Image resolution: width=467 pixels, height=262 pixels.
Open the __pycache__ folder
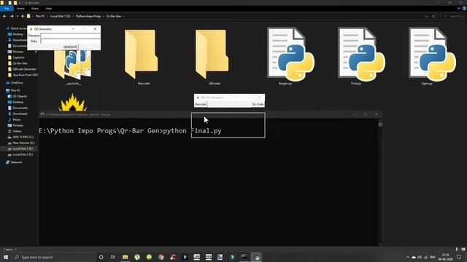(x=73, y=67)
